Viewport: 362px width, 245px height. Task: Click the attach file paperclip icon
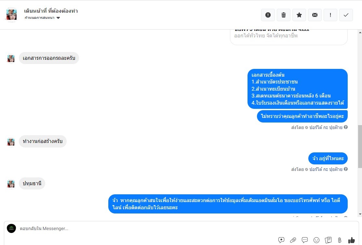pos(293,240)
